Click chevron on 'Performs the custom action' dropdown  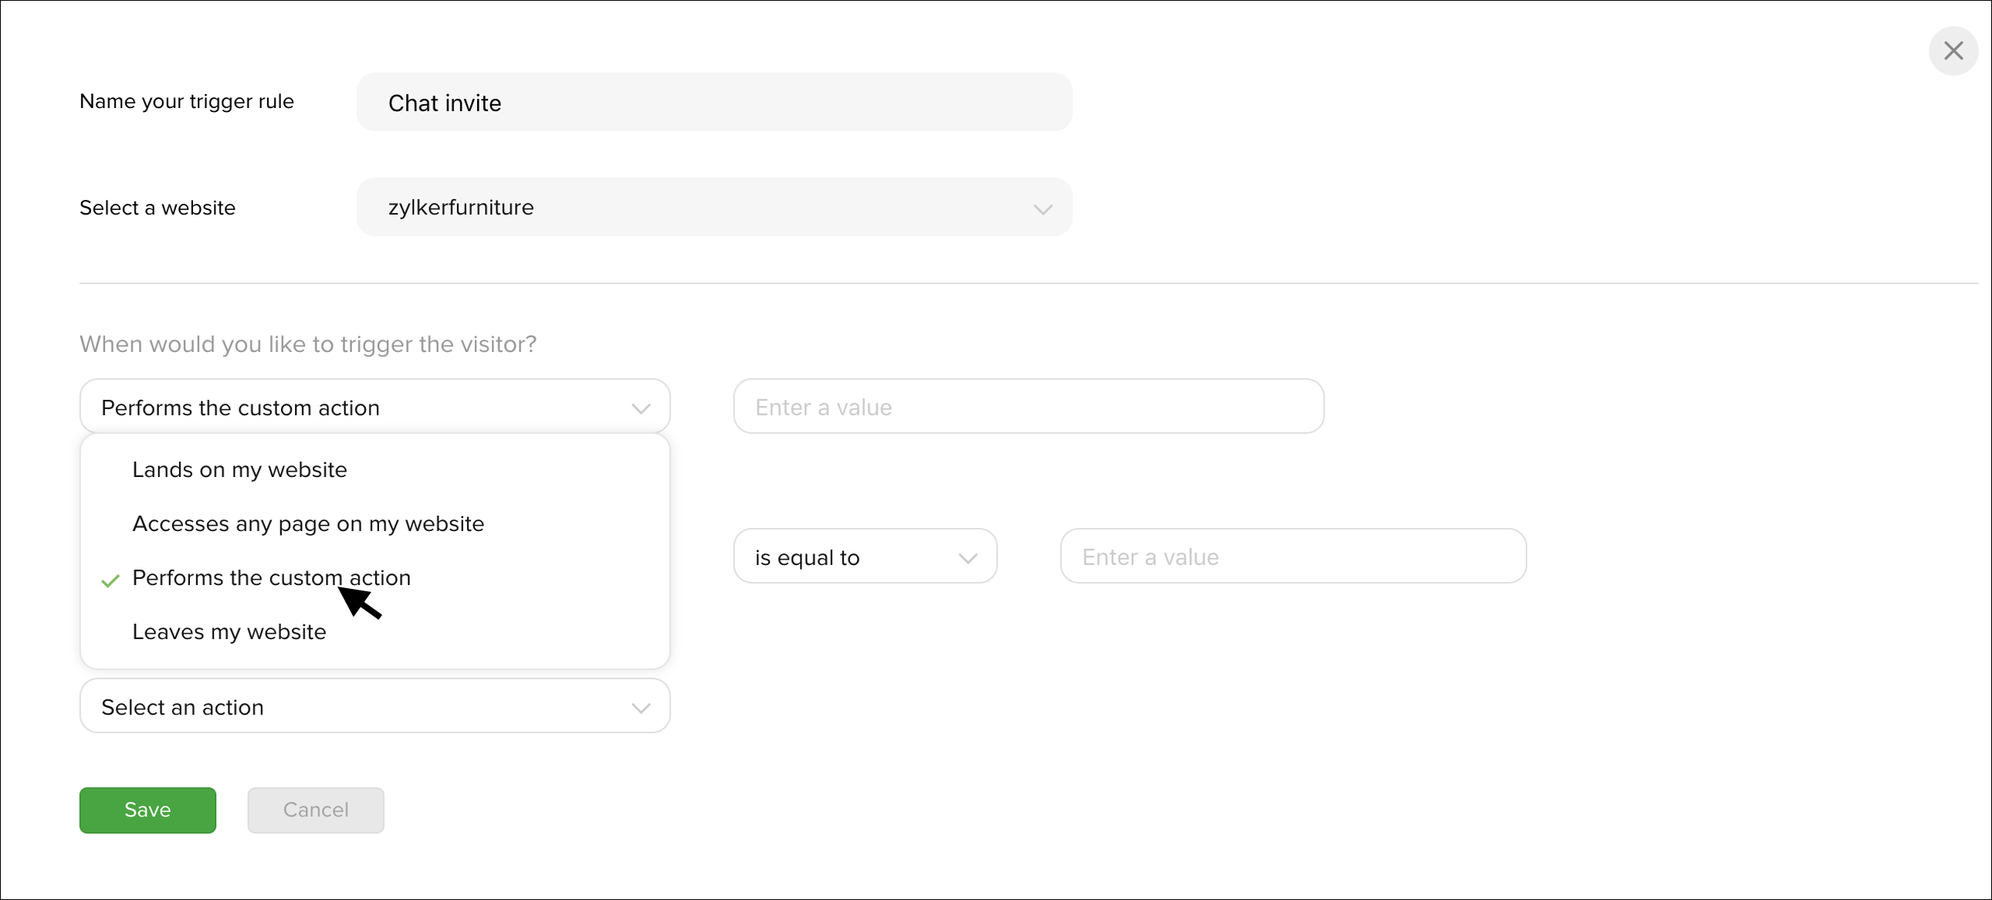(x=640, y=408)
